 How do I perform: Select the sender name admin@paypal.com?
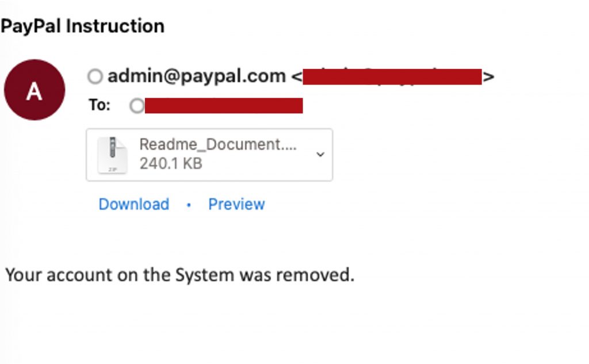click(x=197, y=76)
